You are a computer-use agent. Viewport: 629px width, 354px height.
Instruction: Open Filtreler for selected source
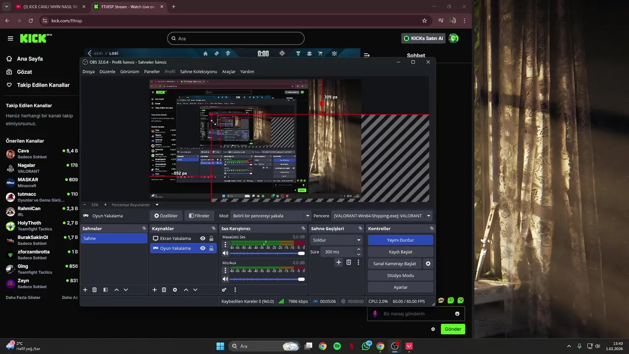coord(199,215)
